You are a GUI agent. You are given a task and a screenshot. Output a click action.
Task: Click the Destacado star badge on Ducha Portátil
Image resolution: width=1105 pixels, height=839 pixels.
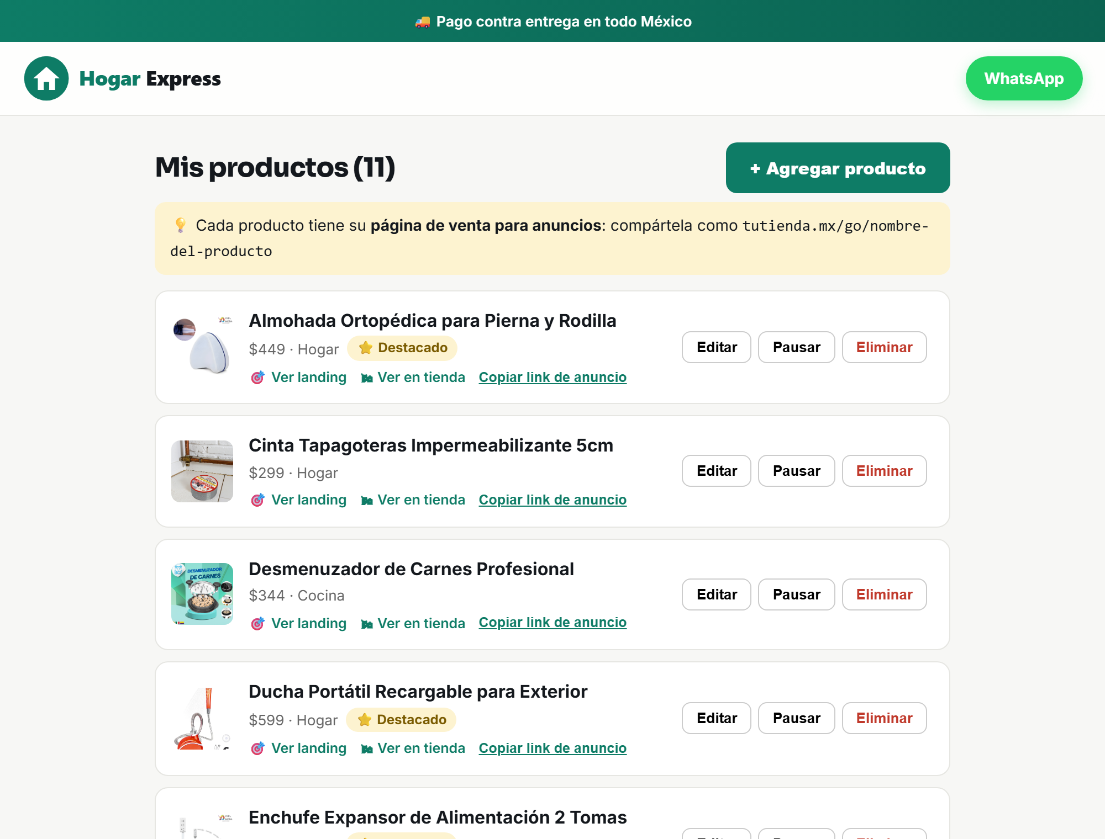[x=401, y=720]
